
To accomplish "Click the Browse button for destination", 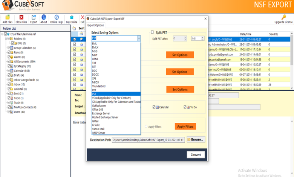I will [196, 140].
